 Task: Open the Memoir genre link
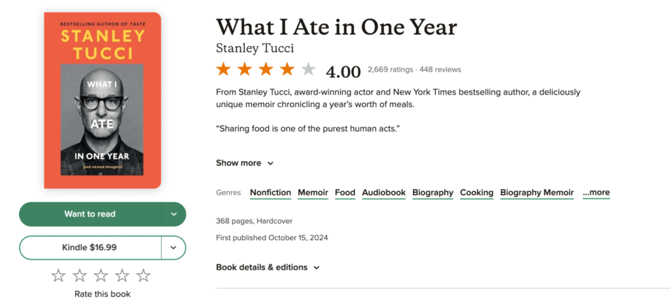[x=313, y=193]
